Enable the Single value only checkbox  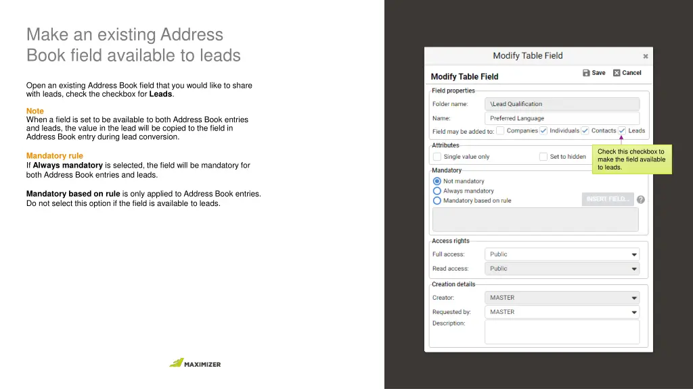[437, 157]
